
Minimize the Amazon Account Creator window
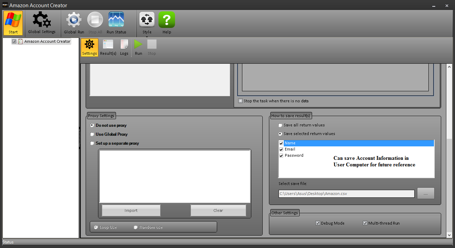tap(434, 6)
